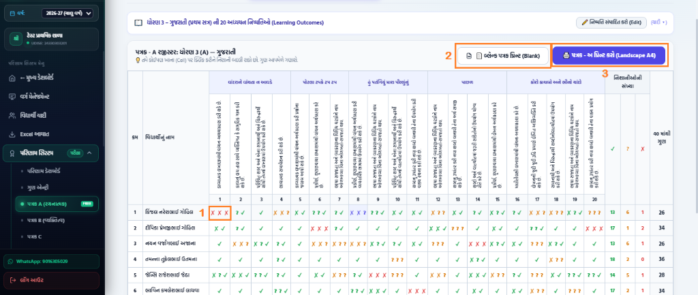Toggle નયન's red X cell under outcome 14
Viewport: 698px width, 295px height.
coord(478,244)
